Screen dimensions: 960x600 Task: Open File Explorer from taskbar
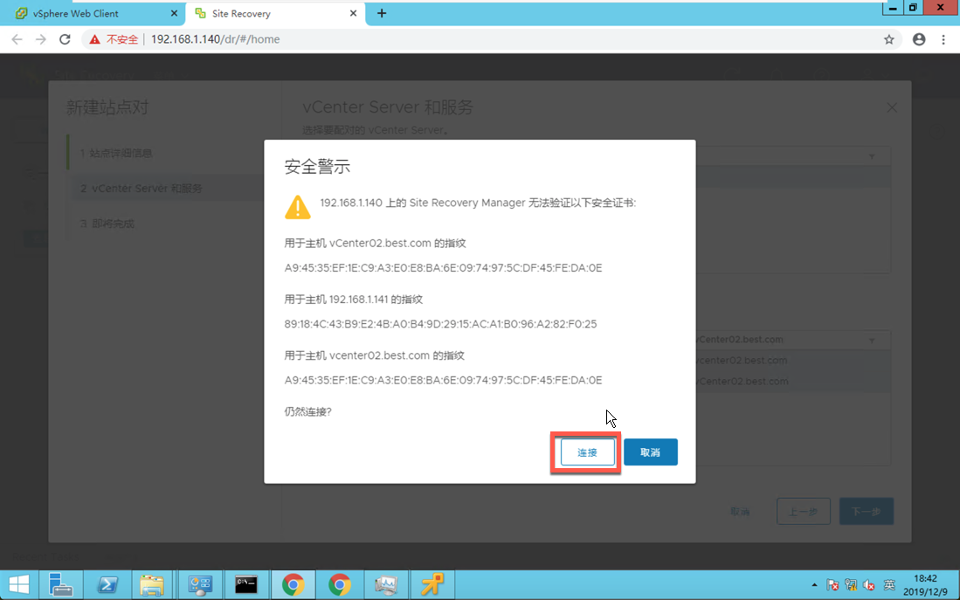(152, 584)
